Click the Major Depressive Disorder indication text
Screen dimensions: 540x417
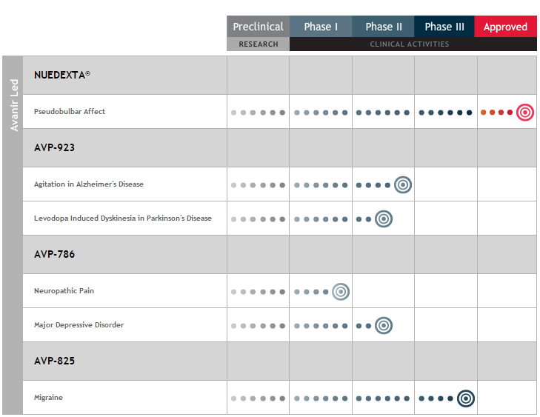pyautogui.click(x=79, y=325)
